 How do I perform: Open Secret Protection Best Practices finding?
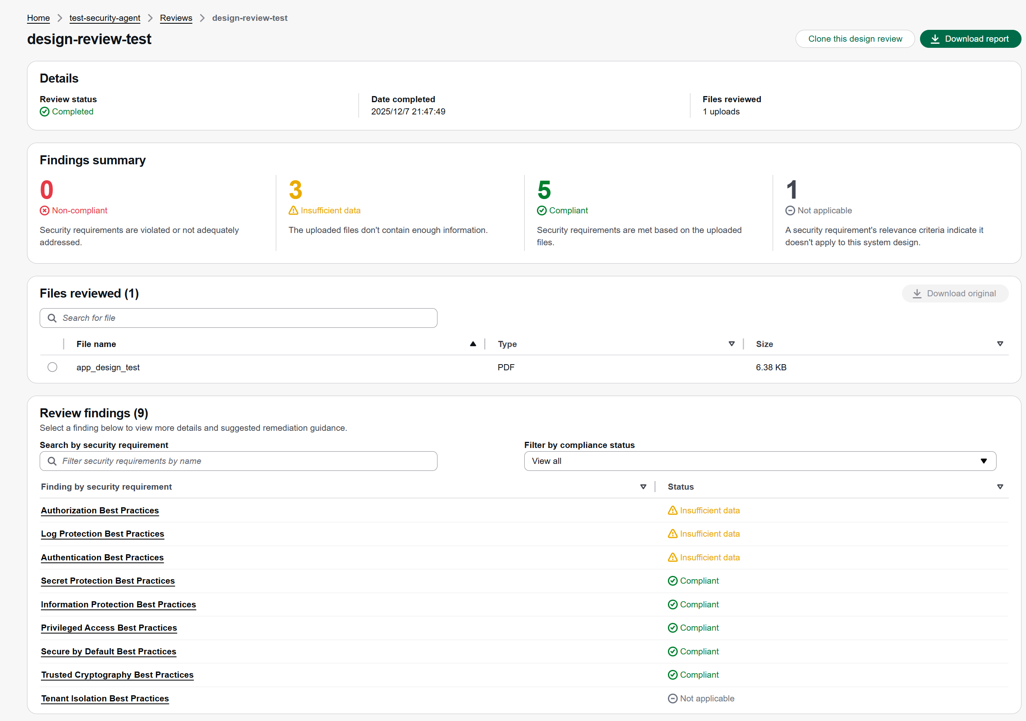click(x=108, y=580)
